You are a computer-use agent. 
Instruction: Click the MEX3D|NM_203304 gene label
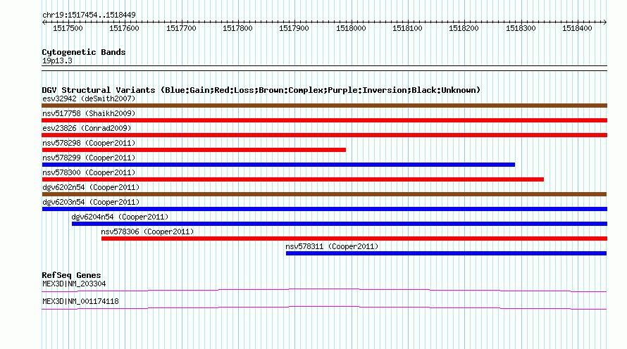click(x=74, y=284)
